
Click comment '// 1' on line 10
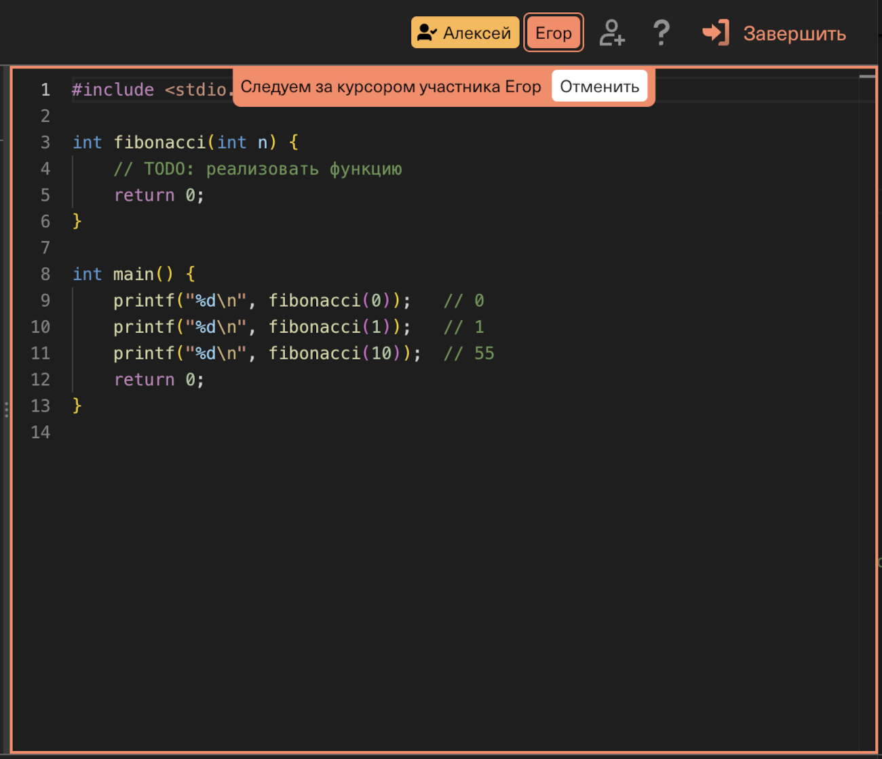tap(464, 327)
